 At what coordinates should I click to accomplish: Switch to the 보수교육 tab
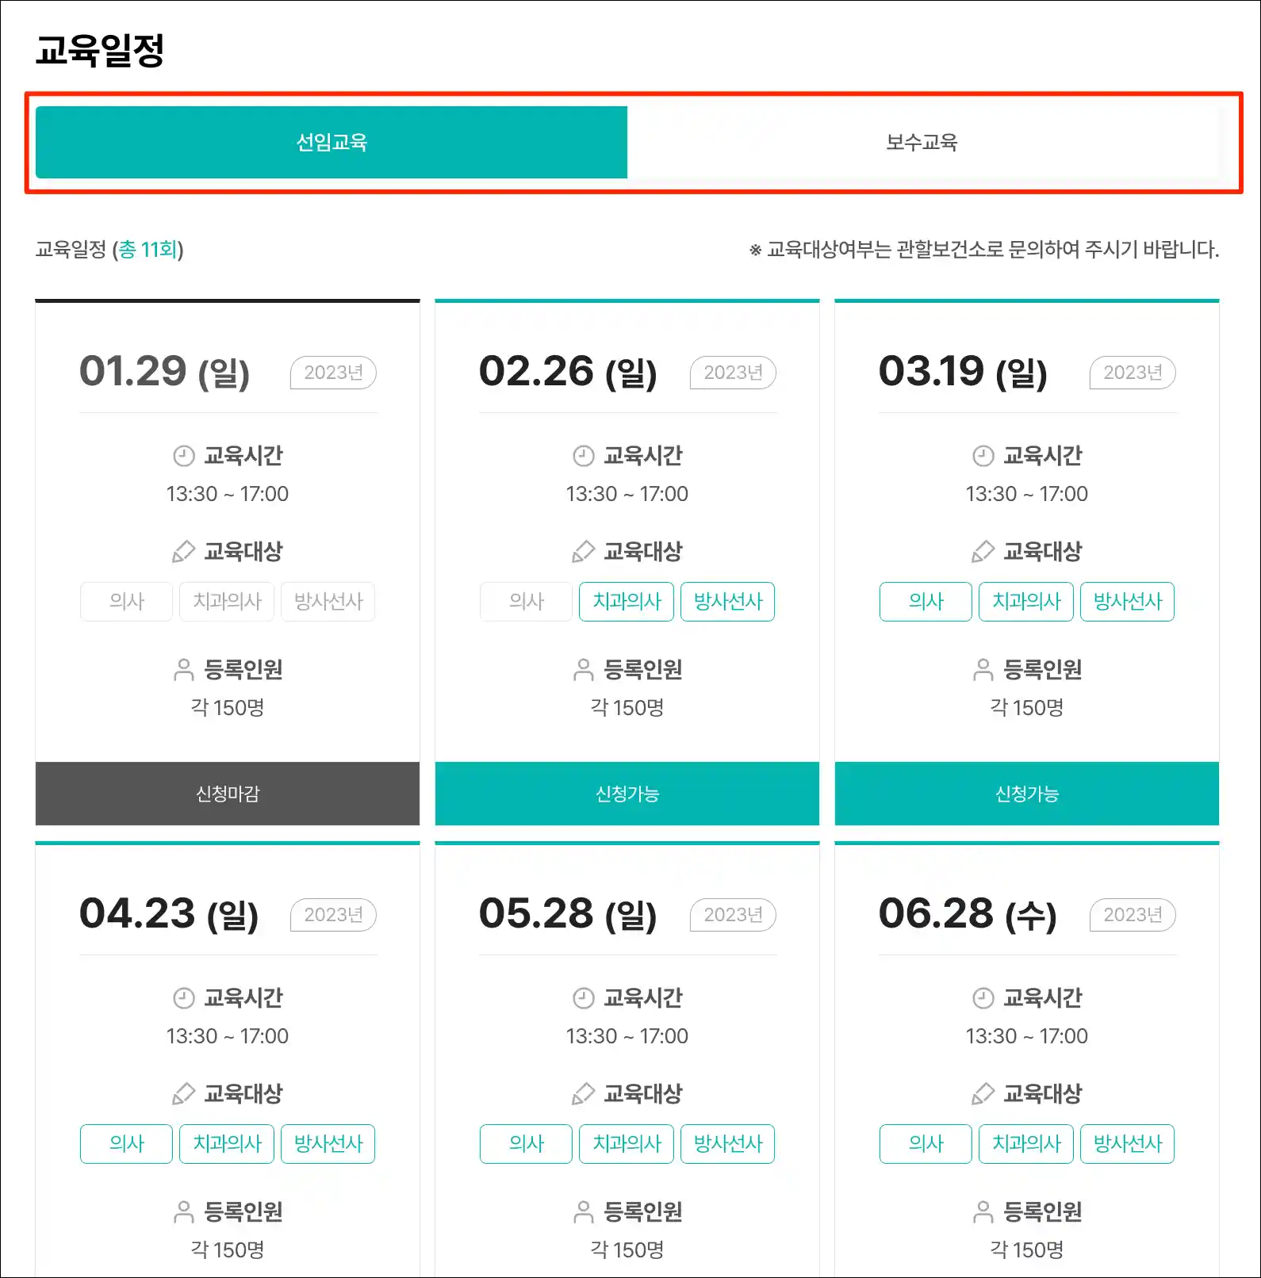coord(922,143)
